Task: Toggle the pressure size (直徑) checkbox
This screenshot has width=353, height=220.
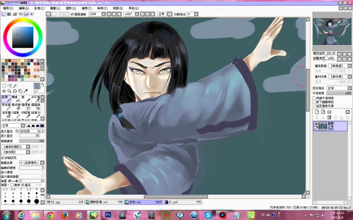Action: pyautogui.click(x=22, y=185)
